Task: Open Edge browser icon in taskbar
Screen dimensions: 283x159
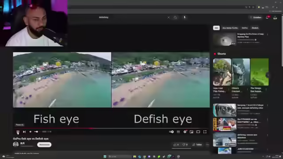Action: 140,156
